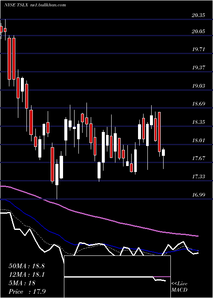
Task: Click the 20.05 price level label
Action: (x=199, y=32)
